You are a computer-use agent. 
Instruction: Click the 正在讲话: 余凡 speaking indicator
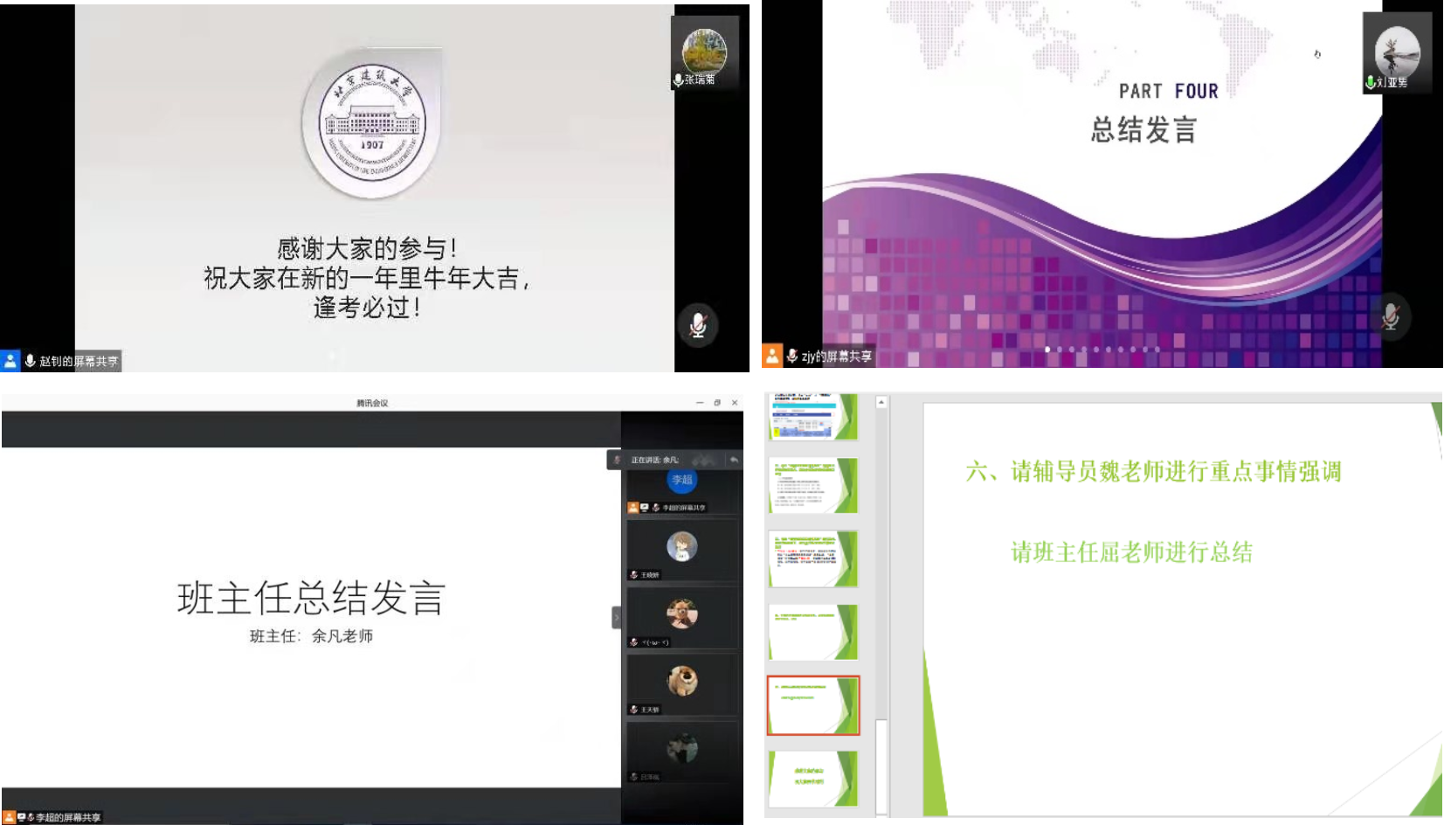[654, 460]
